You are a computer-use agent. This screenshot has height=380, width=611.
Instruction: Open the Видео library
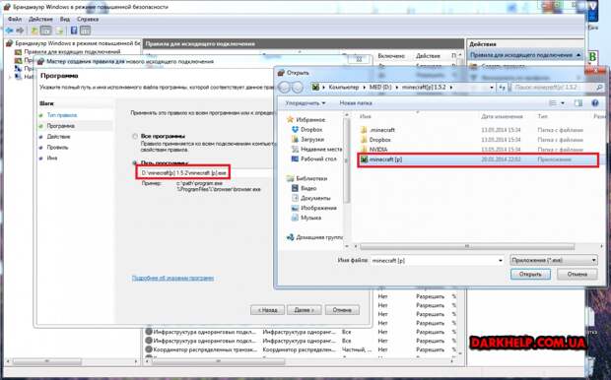click(x=304, y=188)
